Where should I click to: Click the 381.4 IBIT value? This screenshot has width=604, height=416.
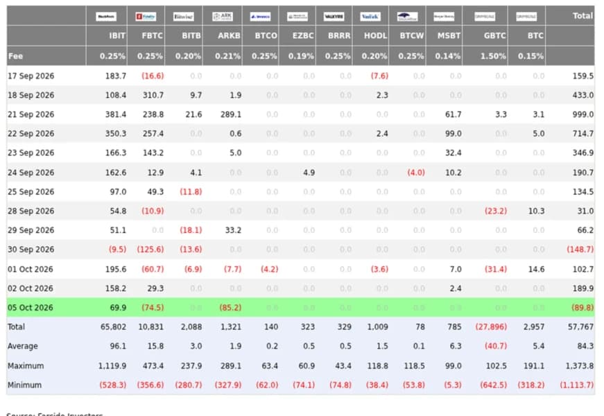coord(116,114)
